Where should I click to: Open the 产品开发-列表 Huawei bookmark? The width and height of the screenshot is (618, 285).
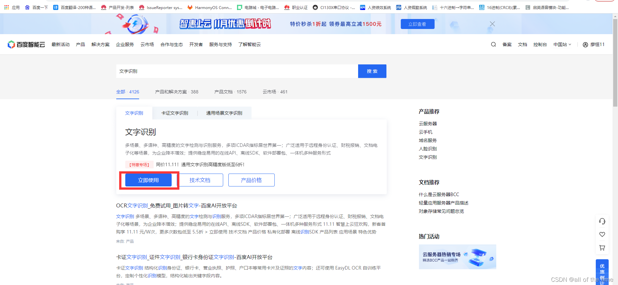pyautogui.click(x=117, y=7)
